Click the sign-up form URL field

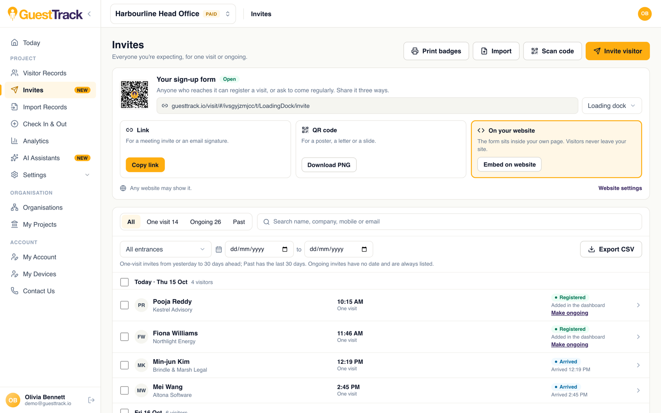(x=367, y=106)
